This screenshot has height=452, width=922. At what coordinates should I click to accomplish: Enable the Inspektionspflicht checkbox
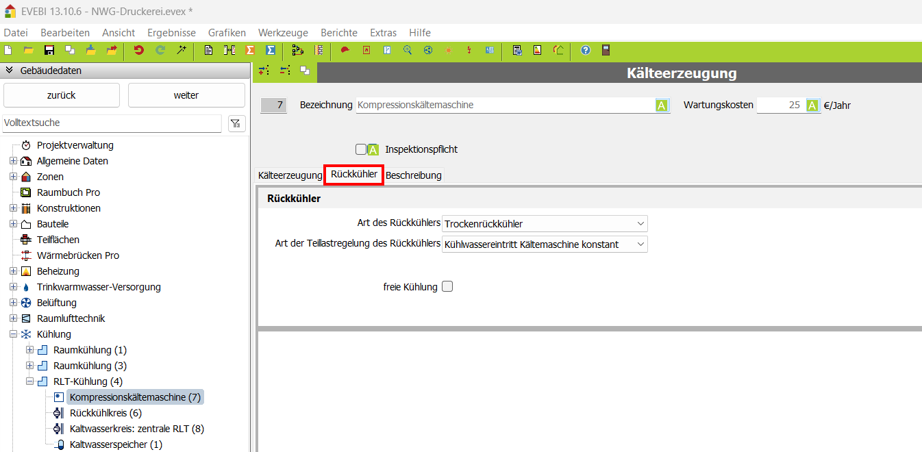coord(361,149)
